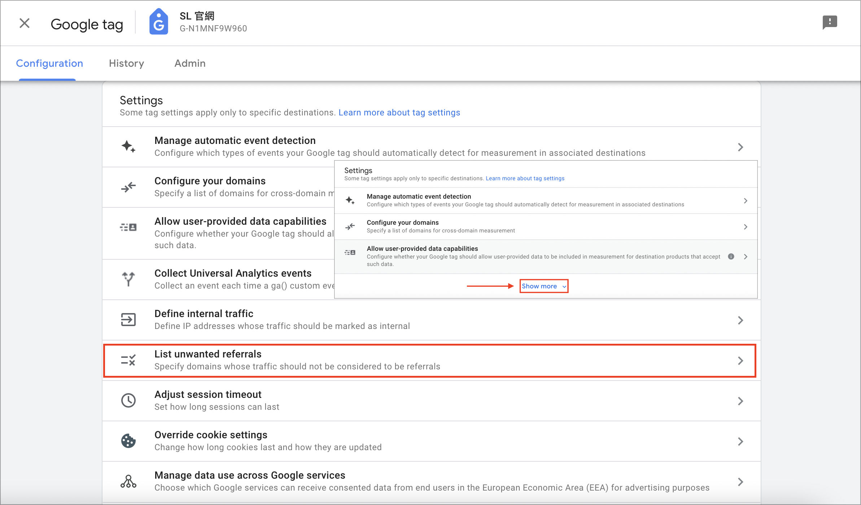
Task: Expand the Define internal traffic chevron
Action: click(x=740, y=320)
